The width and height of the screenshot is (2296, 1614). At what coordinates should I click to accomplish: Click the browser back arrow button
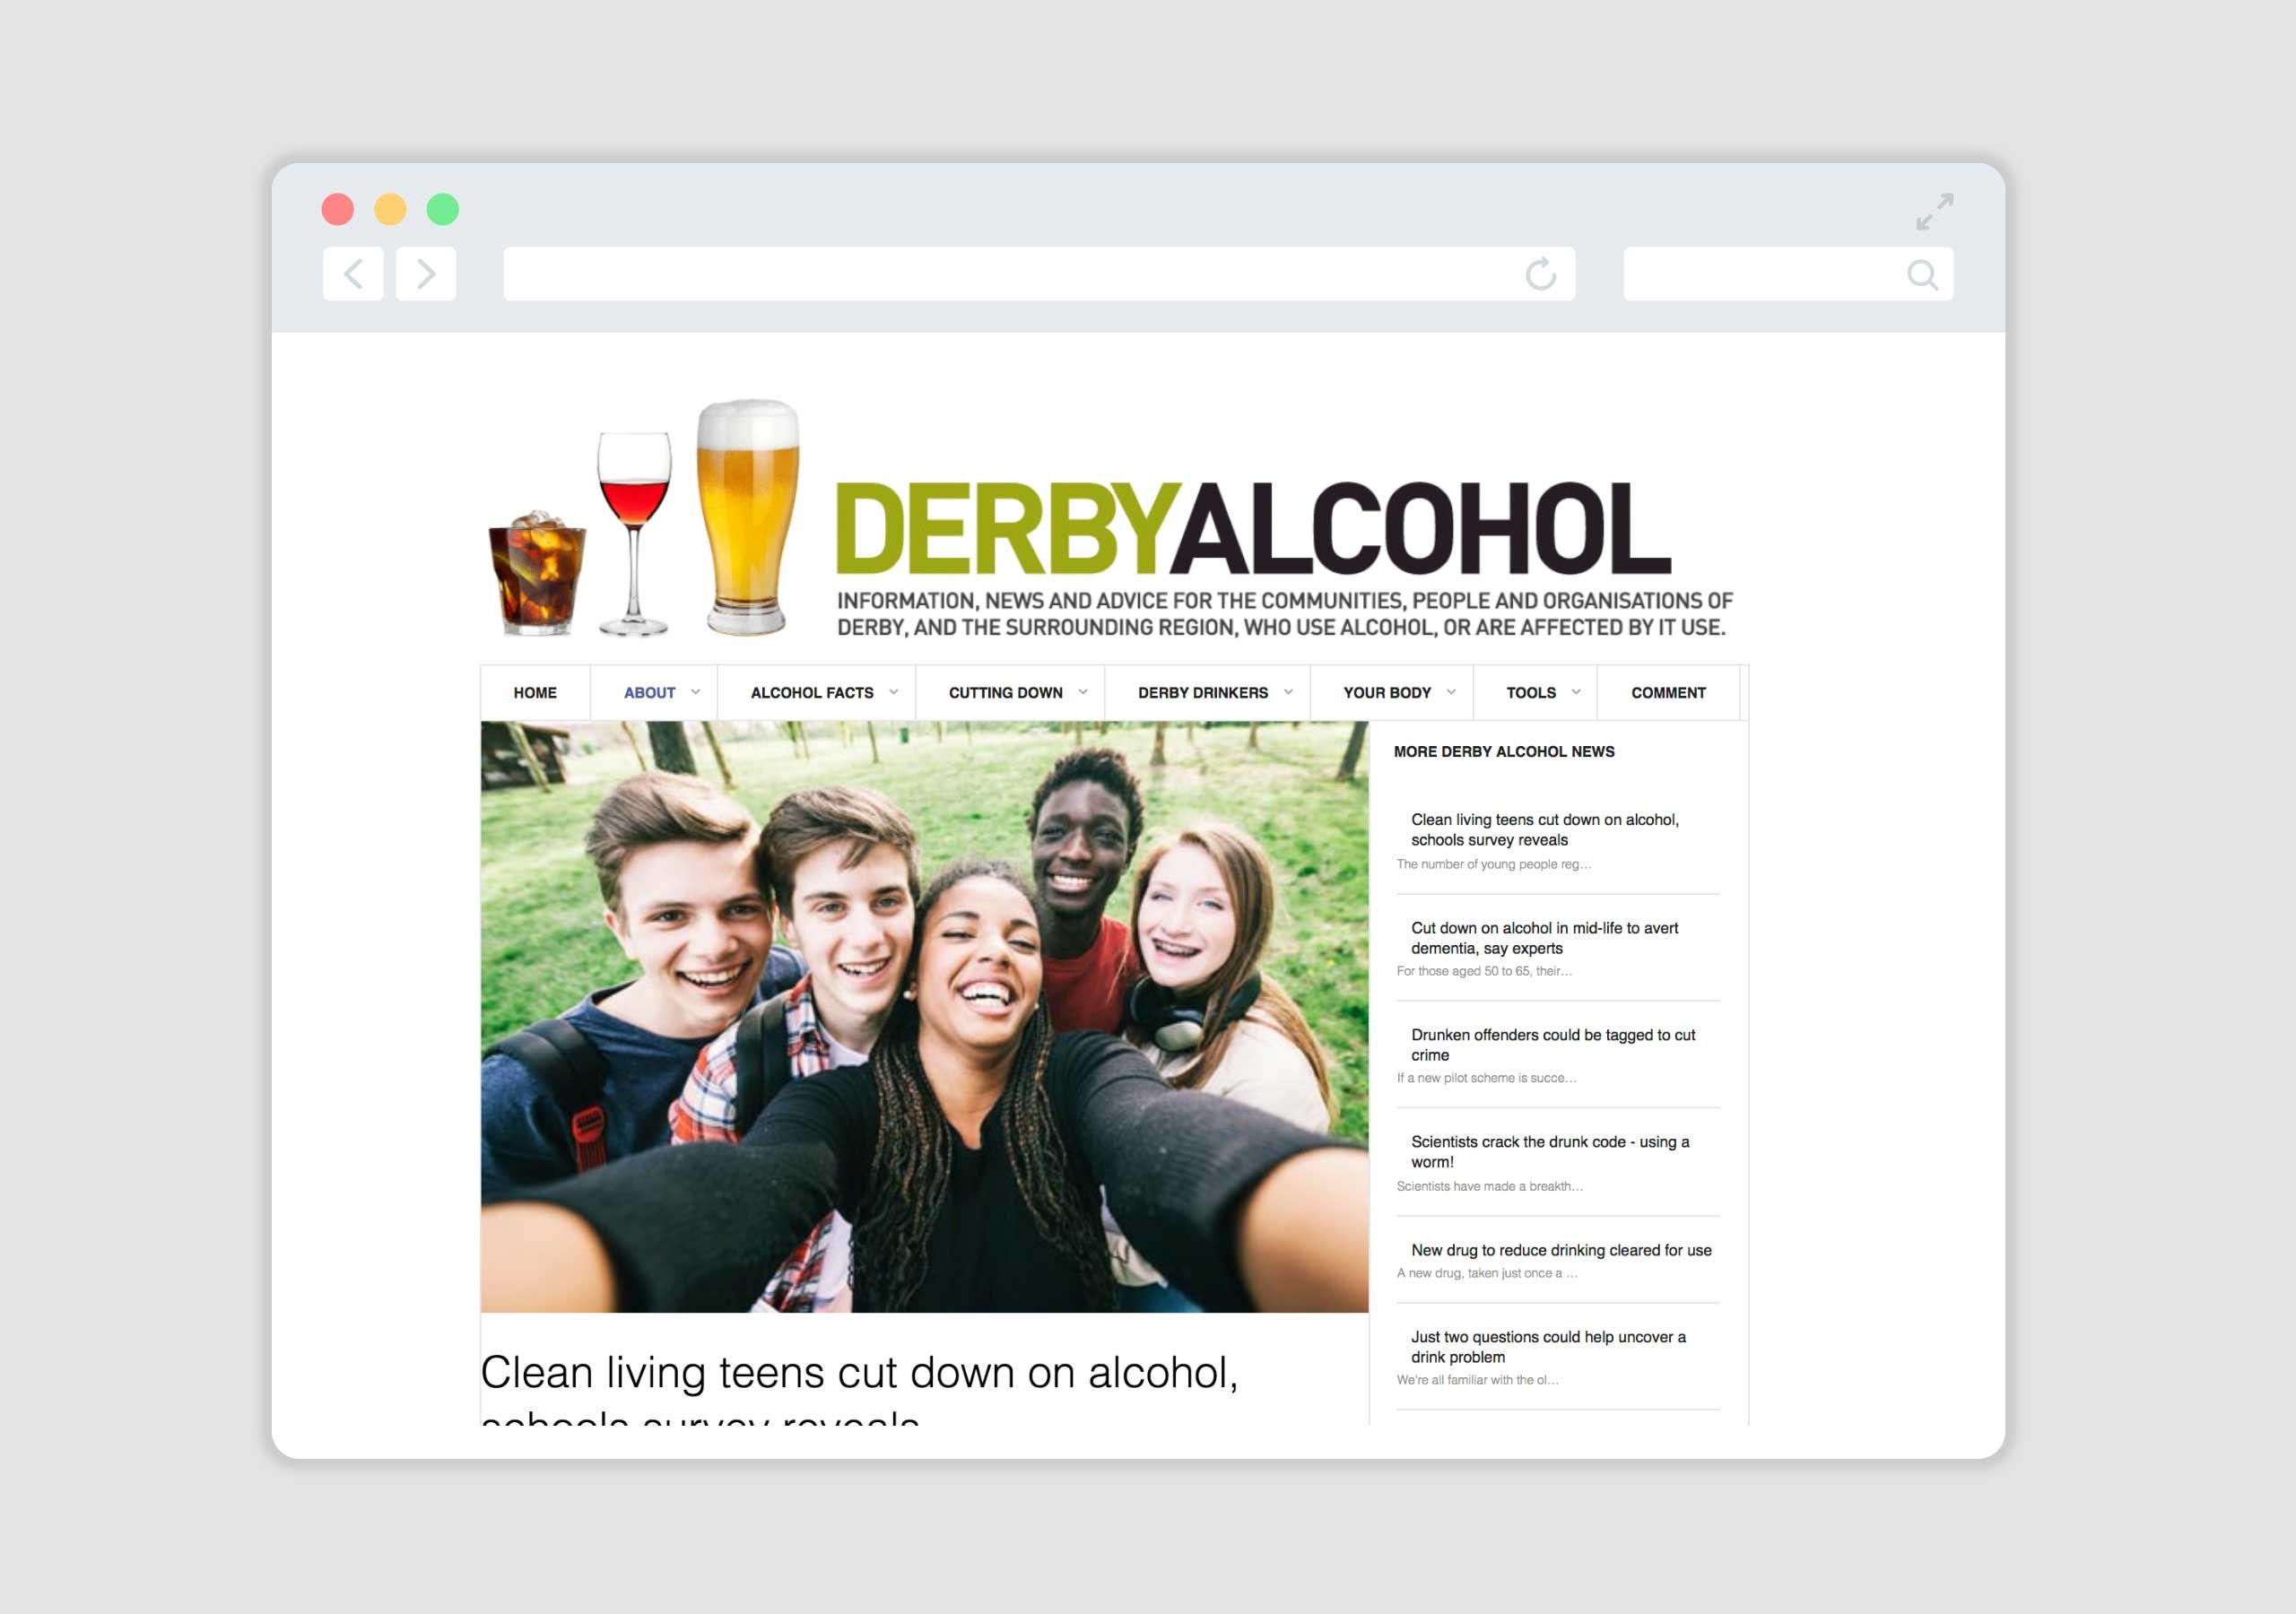pyautogui.click(x=353, y=274)
